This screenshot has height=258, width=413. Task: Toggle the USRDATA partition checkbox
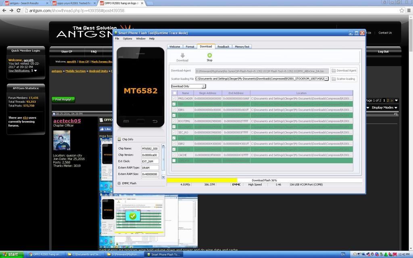[174, 160]
